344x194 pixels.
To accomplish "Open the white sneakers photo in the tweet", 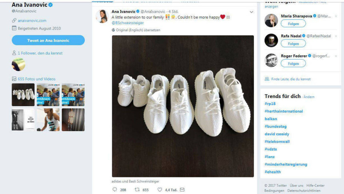I will pyautogui.click(x=183, y=106).
